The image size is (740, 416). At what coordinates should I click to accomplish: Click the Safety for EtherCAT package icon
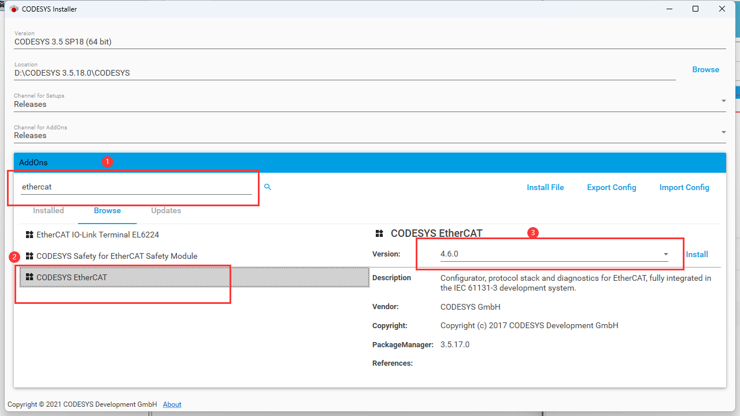click(x=29, y=256)
